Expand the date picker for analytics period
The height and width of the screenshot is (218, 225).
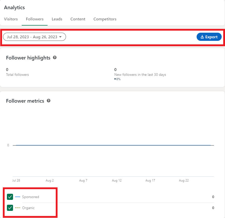[34, 37]
